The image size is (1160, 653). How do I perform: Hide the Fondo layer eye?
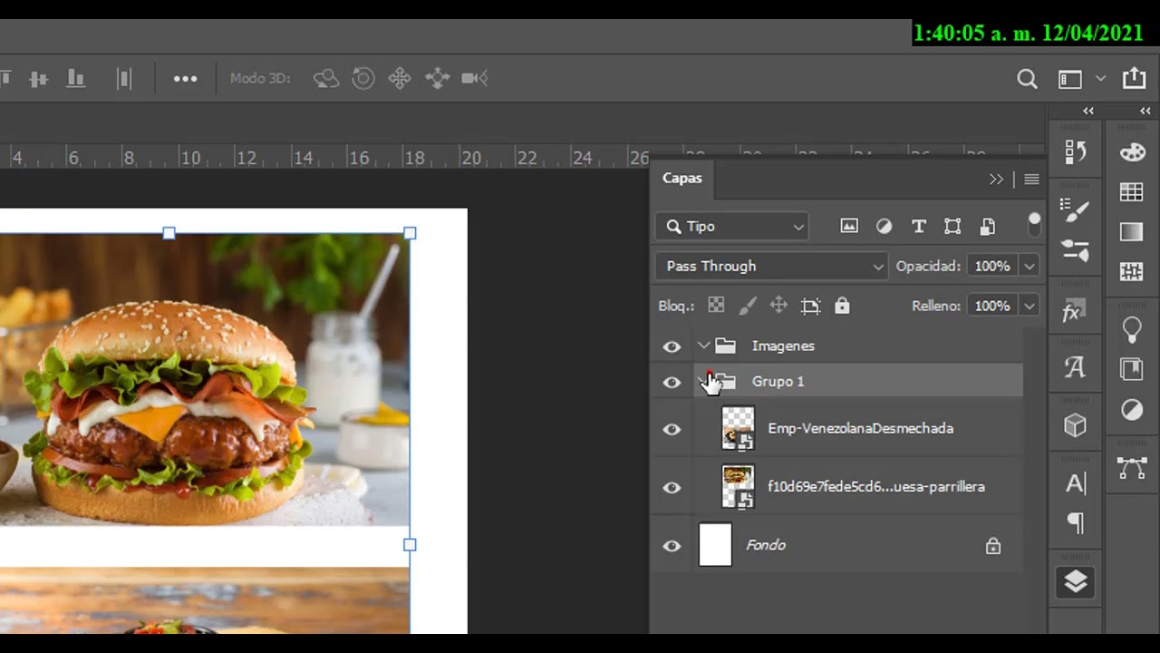672,546
